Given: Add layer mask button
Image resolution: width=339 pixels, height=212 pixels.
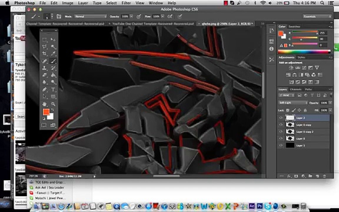Looking at the screenshot, I should [x=296, y=176].
